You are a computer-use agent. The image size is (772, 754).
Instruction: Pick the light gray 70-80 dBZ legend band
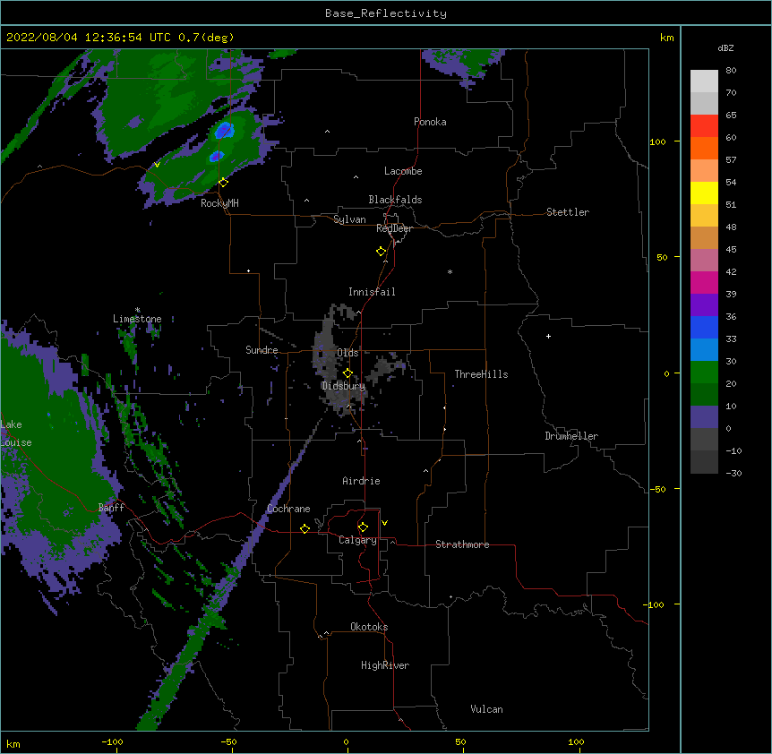tap(704, 81)
